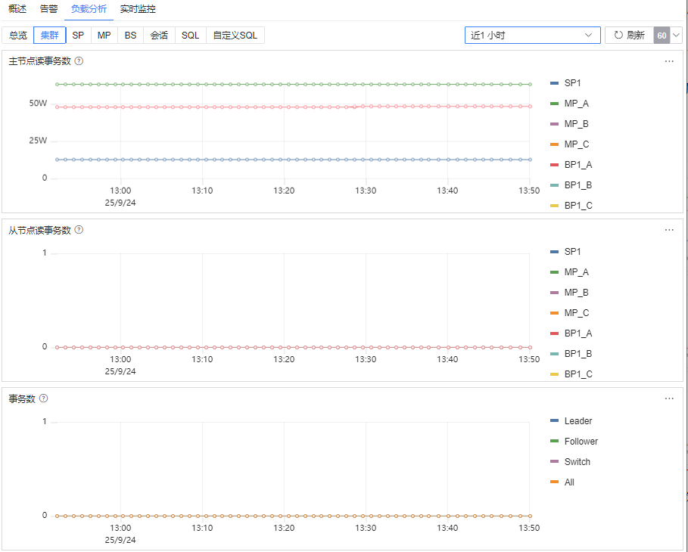This screenshot has width=688, height=552.
Task: Open more options for 事务数 chart
Action: (668, 398)
